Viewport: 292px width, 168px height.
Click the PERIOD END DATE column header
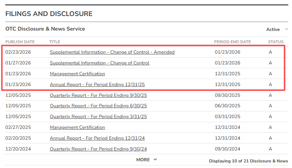pyautogui.click(x=232, y=42)
